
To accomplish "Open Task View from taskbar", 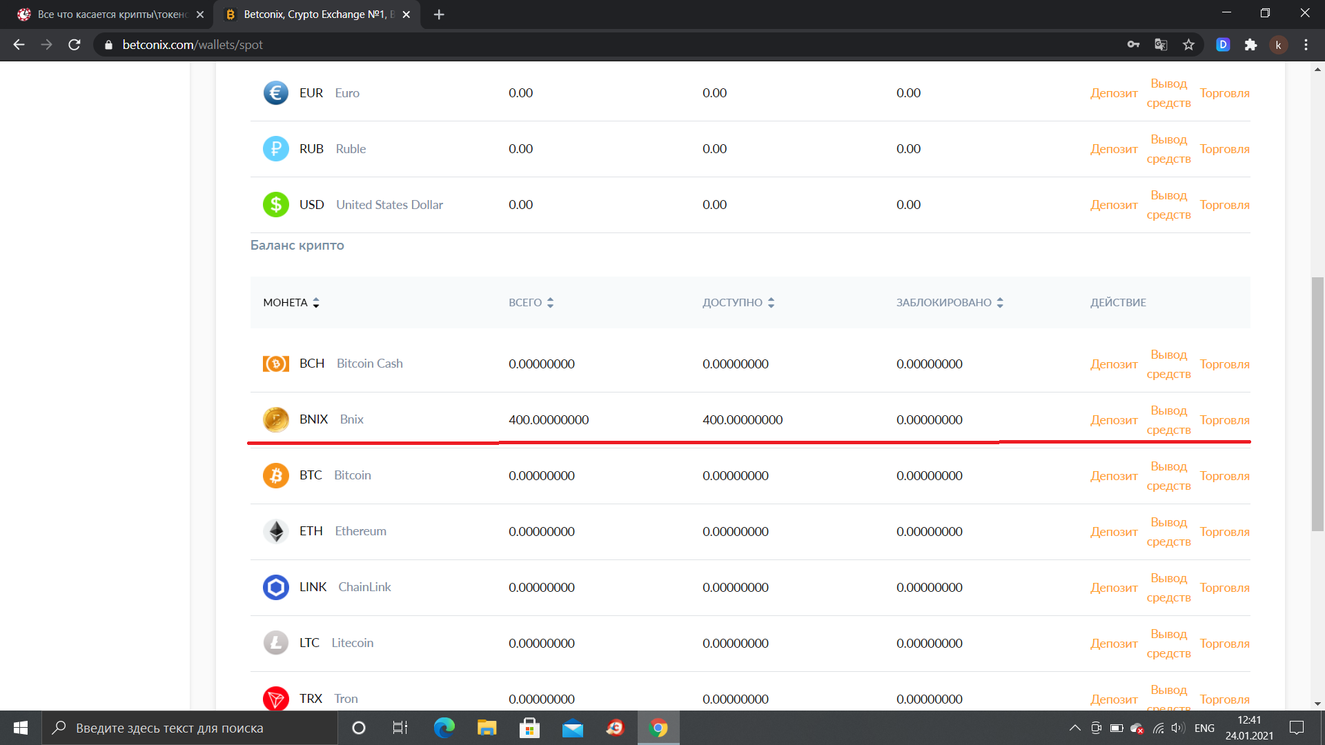I will (400, 728).
